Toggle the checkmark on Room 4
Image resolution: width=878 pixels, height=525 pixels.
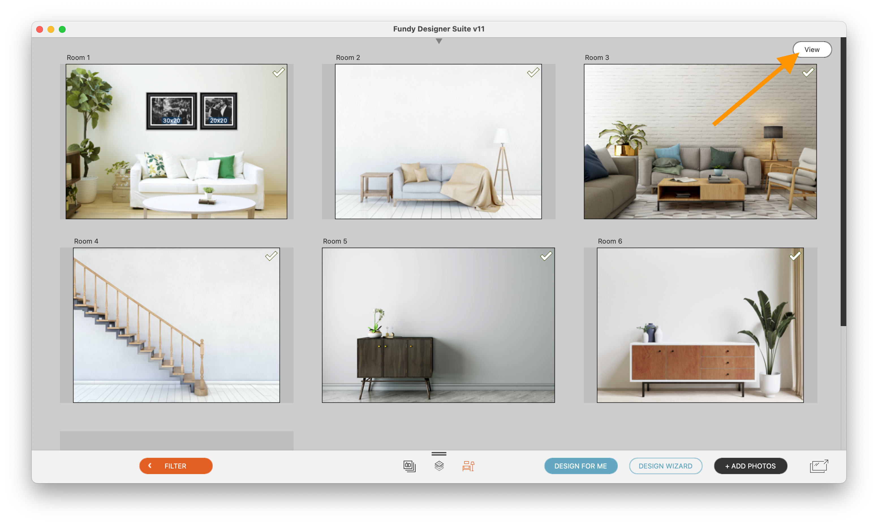[271, 256]
